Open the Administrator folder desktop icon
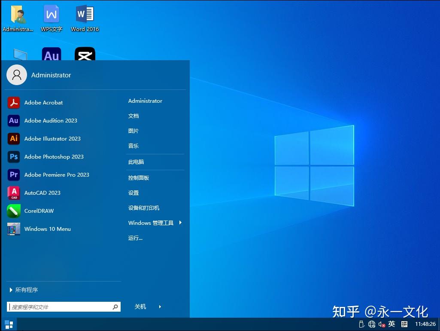 click(18, 18)
